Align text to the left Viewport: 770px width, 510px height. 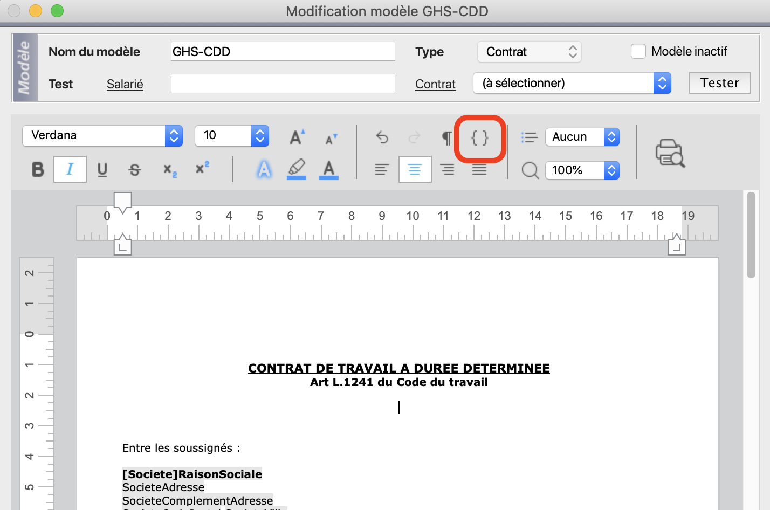coord(382,170)
